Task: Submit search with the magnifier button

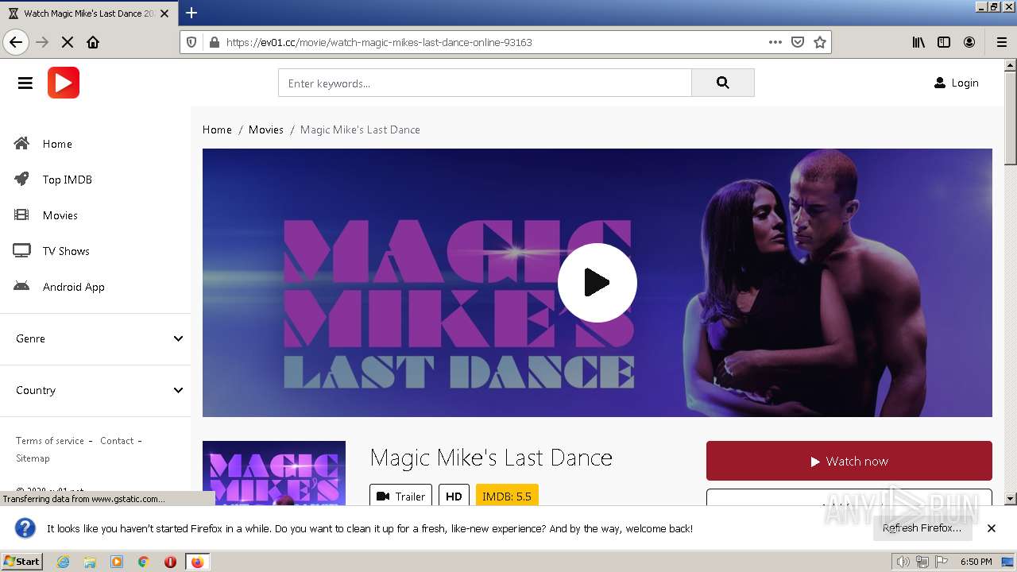Action: pyautogui.click(x=723, y=83)
